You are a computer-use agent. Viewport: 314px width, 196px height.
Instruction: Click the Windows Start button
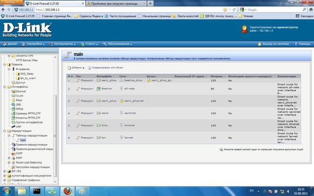point(6,191)
